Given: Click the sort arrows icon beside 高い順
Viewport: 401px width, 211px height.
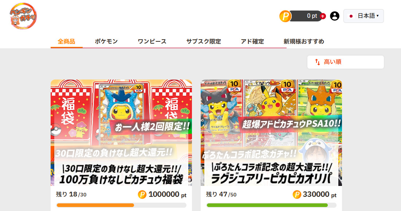Looking at the screenshot, I should pos(318,62).
